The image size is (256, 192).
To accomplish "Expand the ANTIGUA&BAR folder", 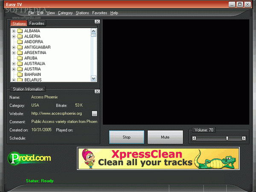I will click(x=14, y=47).
